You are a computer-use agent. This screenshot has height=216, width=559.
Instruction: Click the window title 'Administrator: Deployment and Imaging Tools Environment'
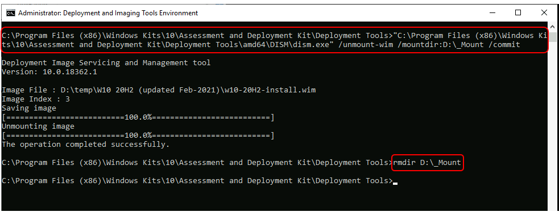coord(108,13)
